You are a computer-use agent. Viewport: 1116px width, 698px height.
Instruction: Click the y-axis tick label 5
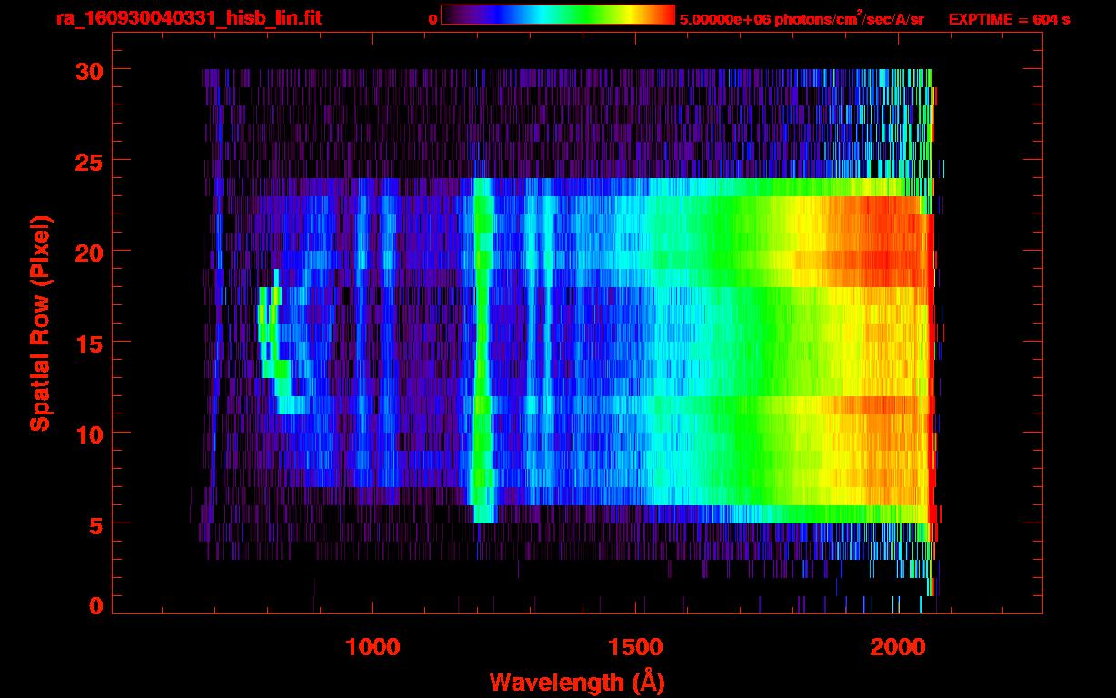coord(95,524)
